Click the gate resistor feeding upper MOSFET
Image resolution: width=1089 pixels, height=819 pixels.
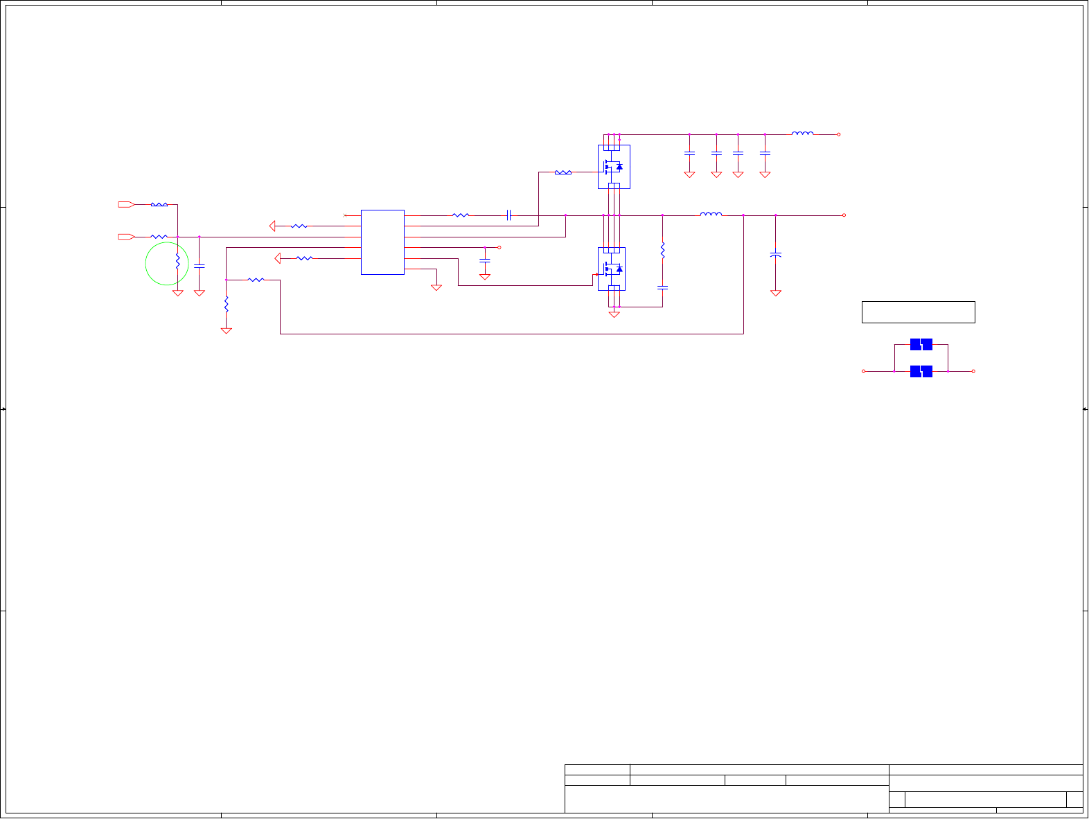pos(563,172)
